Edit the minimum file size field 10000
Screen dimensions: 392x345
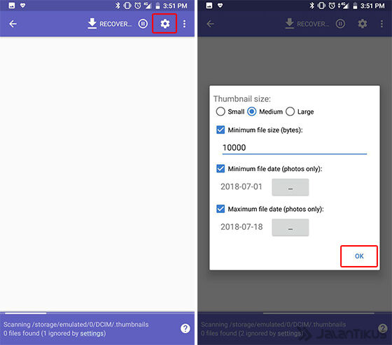(x=295, y=147)
